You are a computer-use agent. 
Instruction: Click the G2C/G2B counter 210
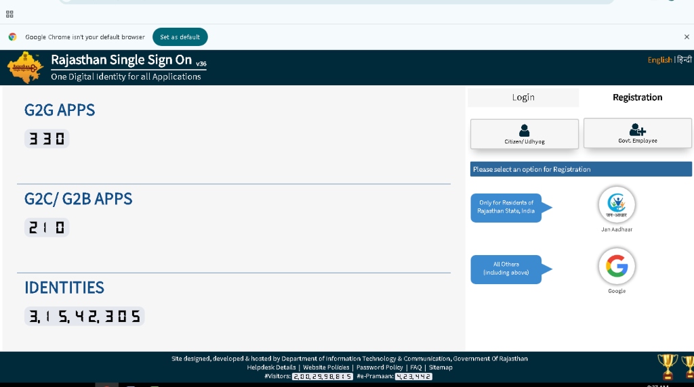pos(47,227)
